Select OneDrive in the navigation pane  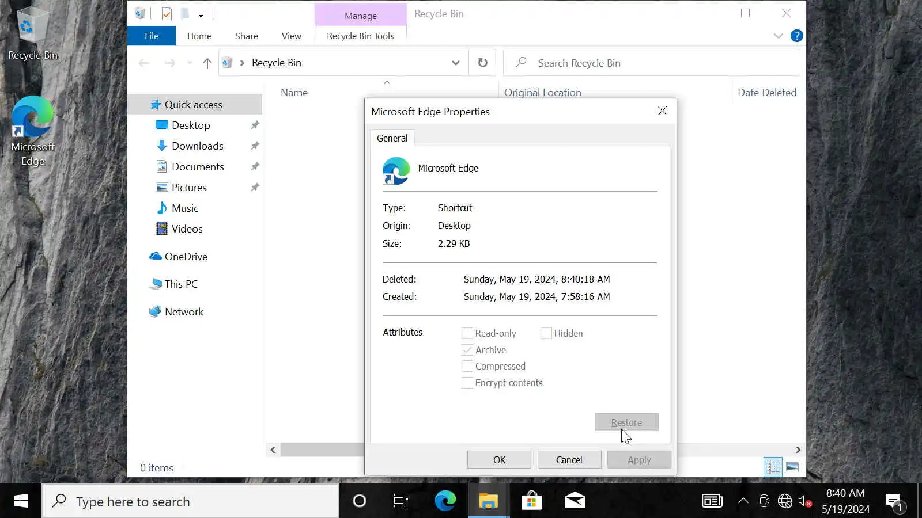pyautogui.click(x=186, y=257)
